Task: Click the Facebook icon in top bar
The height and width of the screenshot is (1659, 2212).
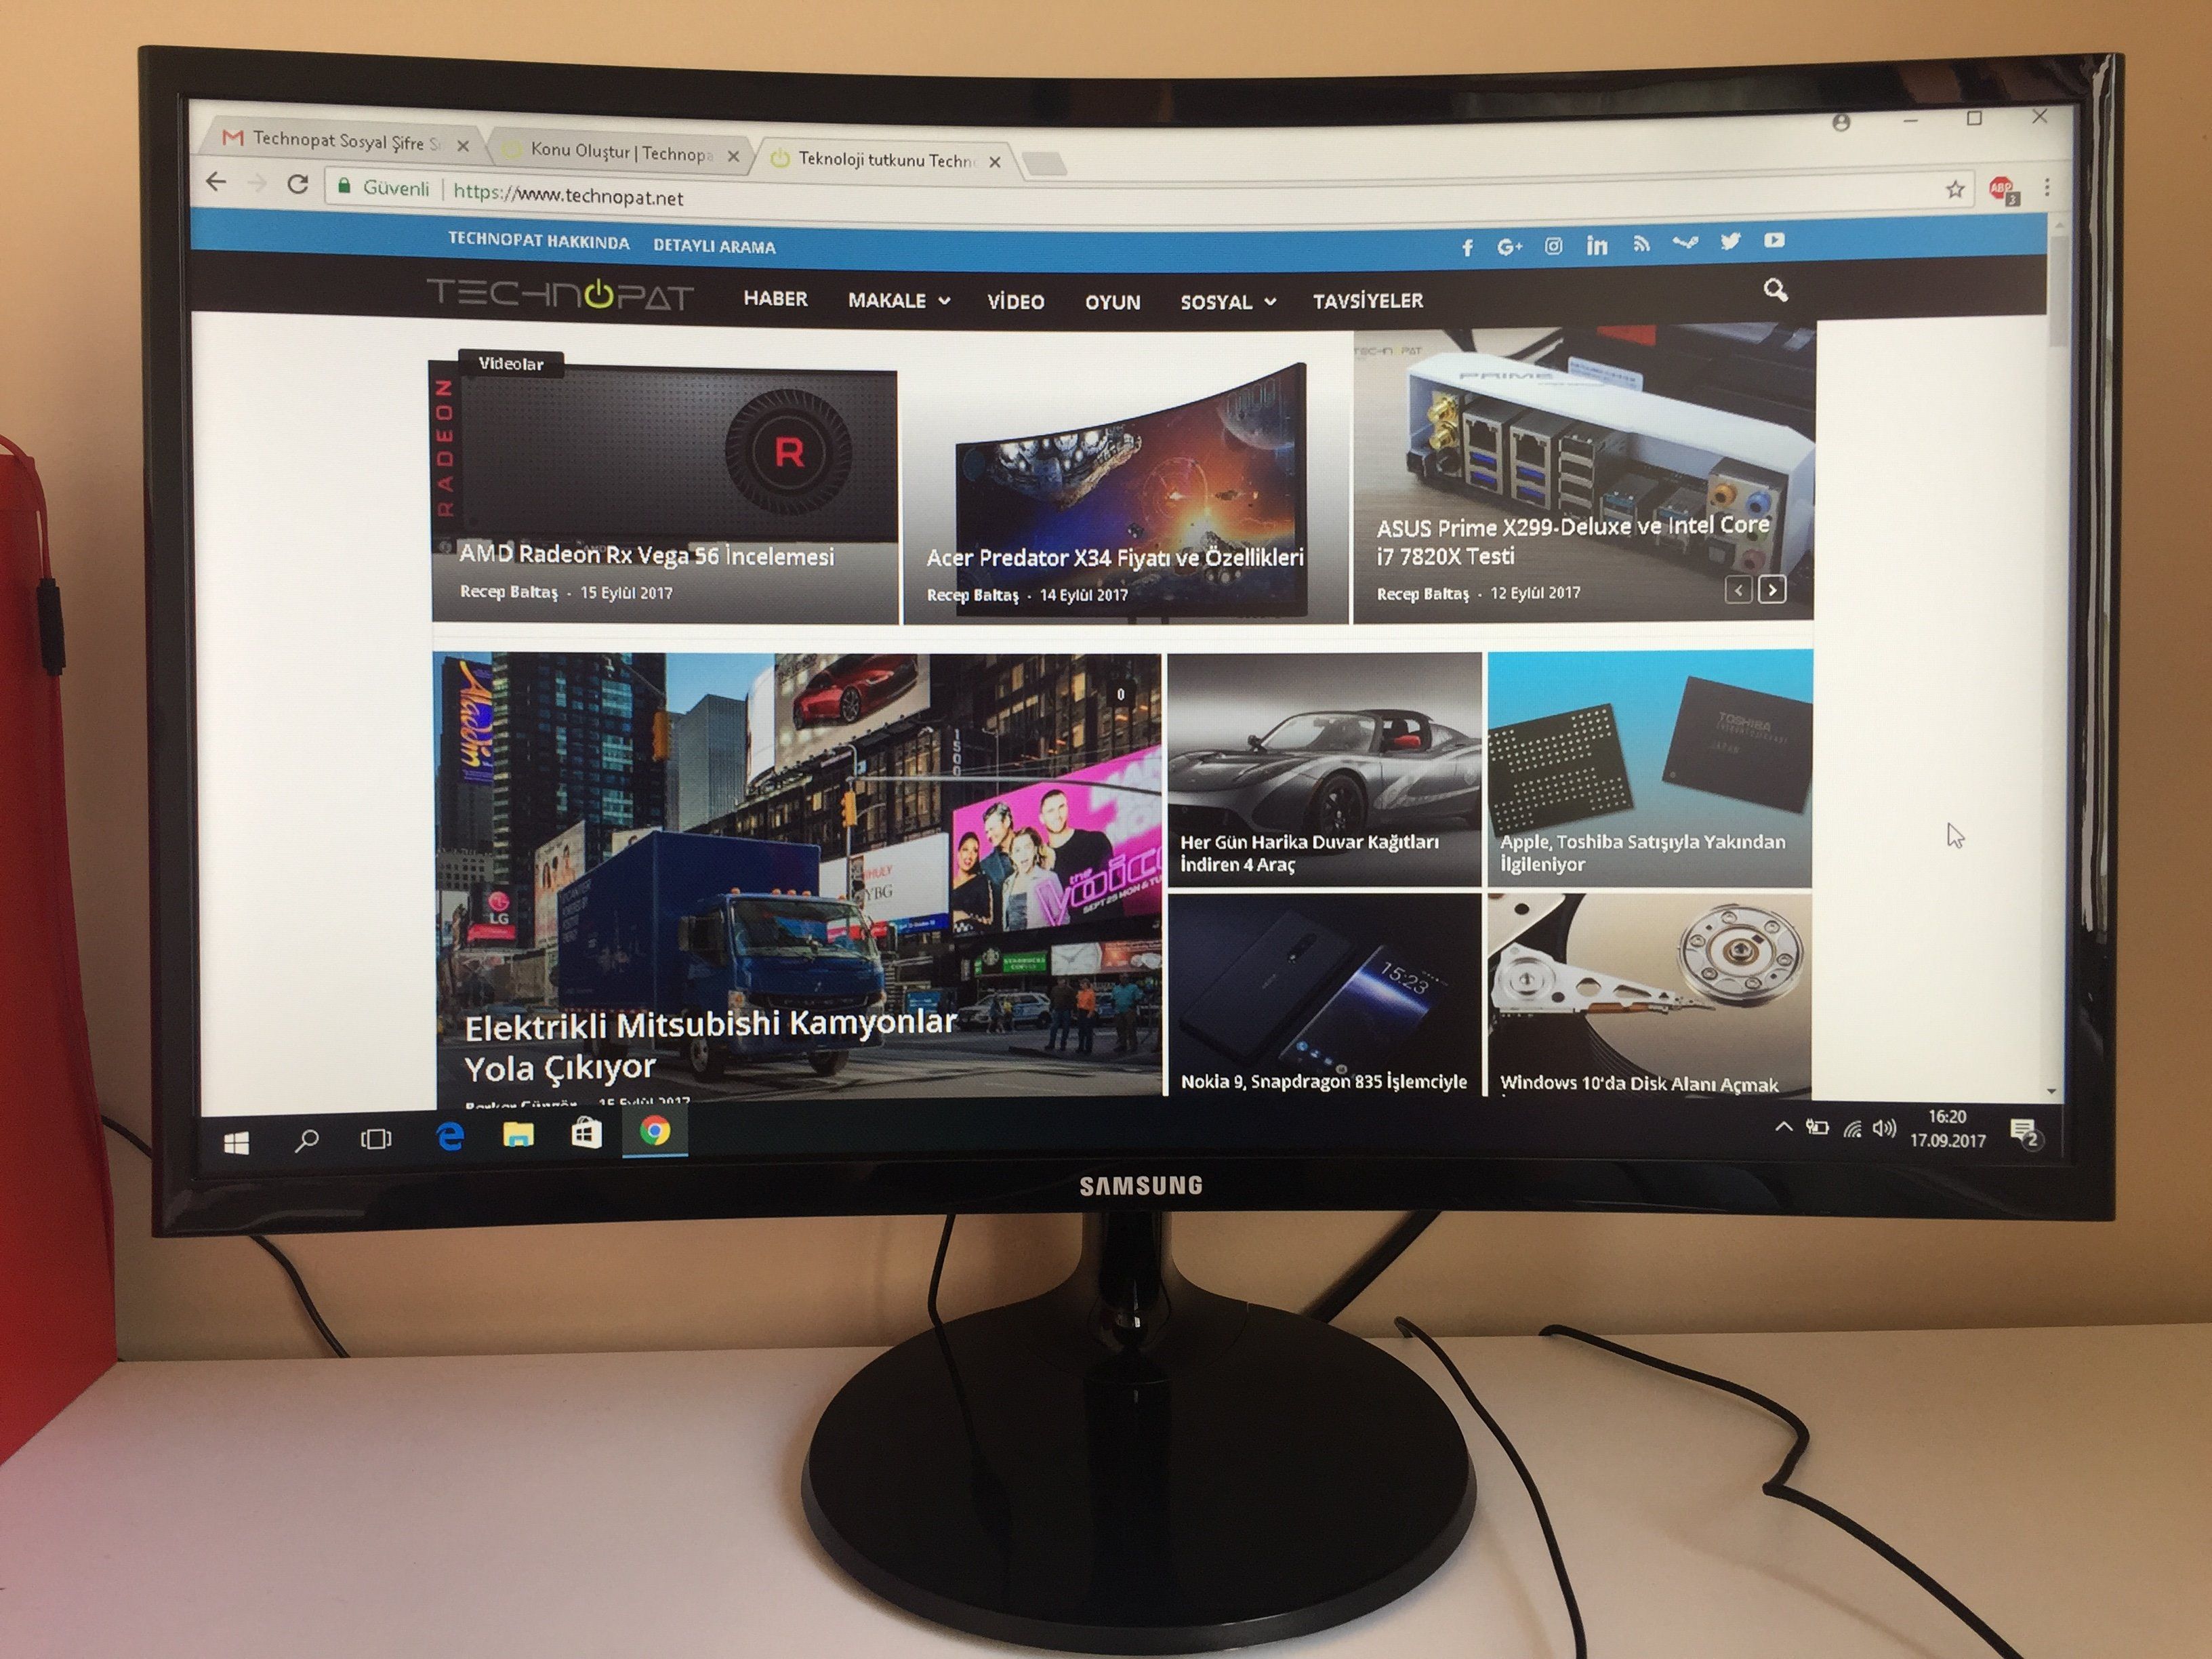Action: pos(1467,248)
